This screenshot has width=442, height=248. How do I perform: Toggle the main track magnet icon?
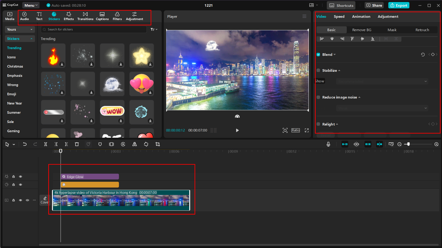click(345, 144)
